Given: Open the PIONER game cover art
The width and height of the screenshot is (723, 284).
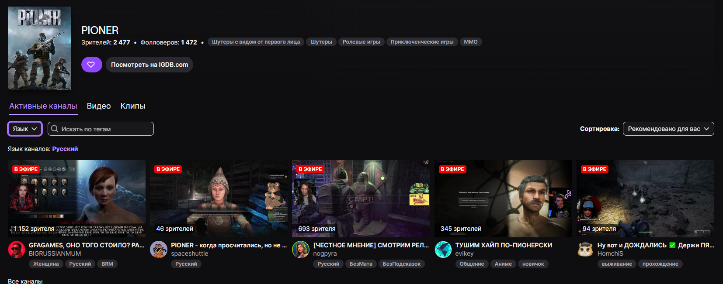Looking at the screenshot, I should click(39, 48).
